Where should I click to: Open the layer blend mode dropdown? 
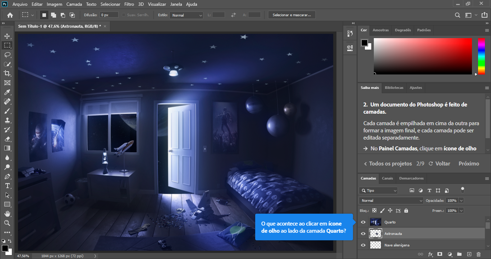(391, 200)
